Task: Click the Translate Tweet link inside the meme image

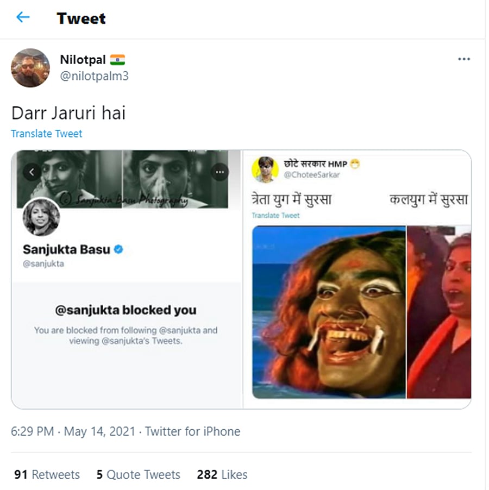Action: 275,216
